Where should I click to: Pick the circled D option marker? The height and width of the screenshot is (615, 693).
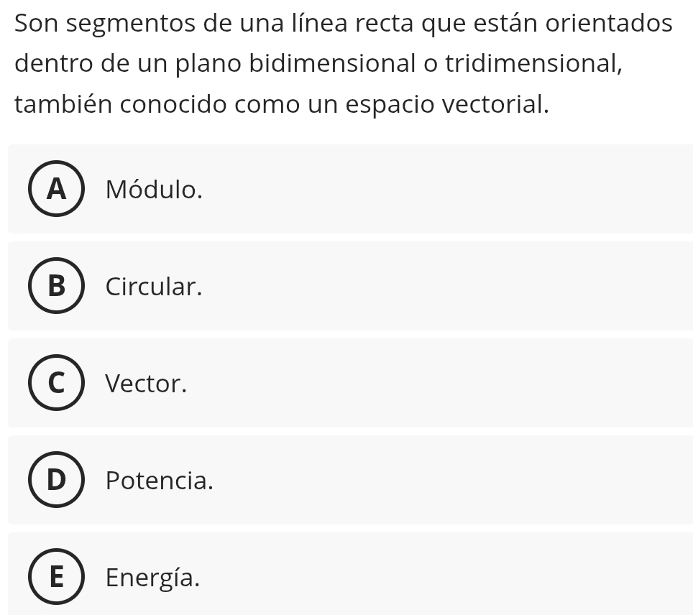pyautogui.click(x=55, y=481)
